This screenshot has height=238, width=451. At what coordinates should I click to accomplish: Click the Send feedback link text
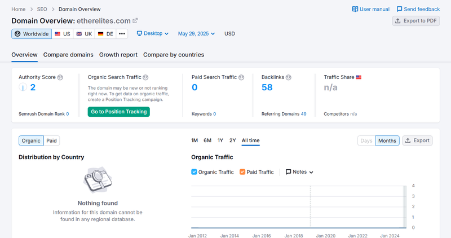click(422, 9)
